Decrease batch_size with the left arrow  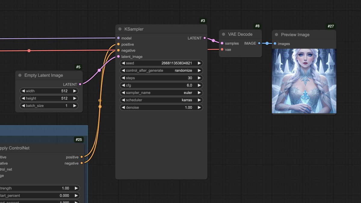(23, 106)
